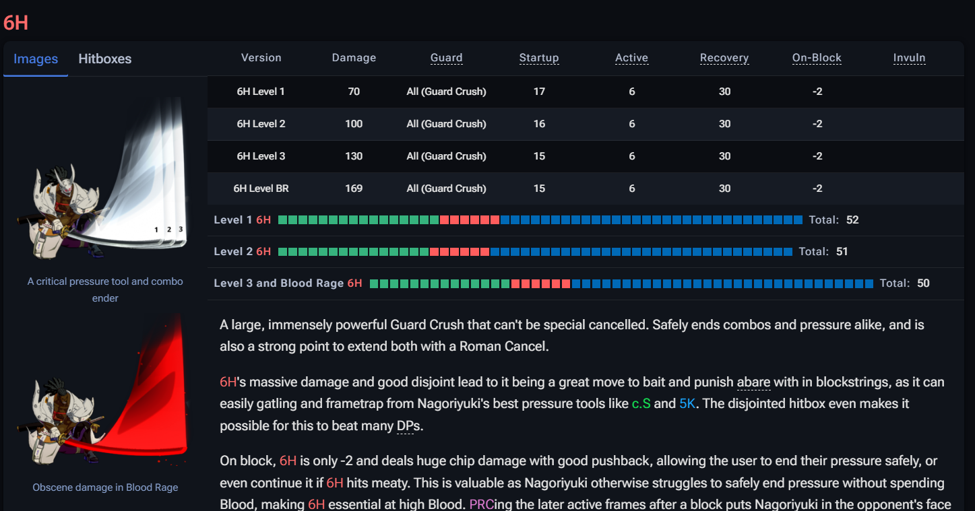The width and height of the screenshot is (975, 511).
Task: Click On-Block -2 in 6H Level BR row
Action: [817, 189]
